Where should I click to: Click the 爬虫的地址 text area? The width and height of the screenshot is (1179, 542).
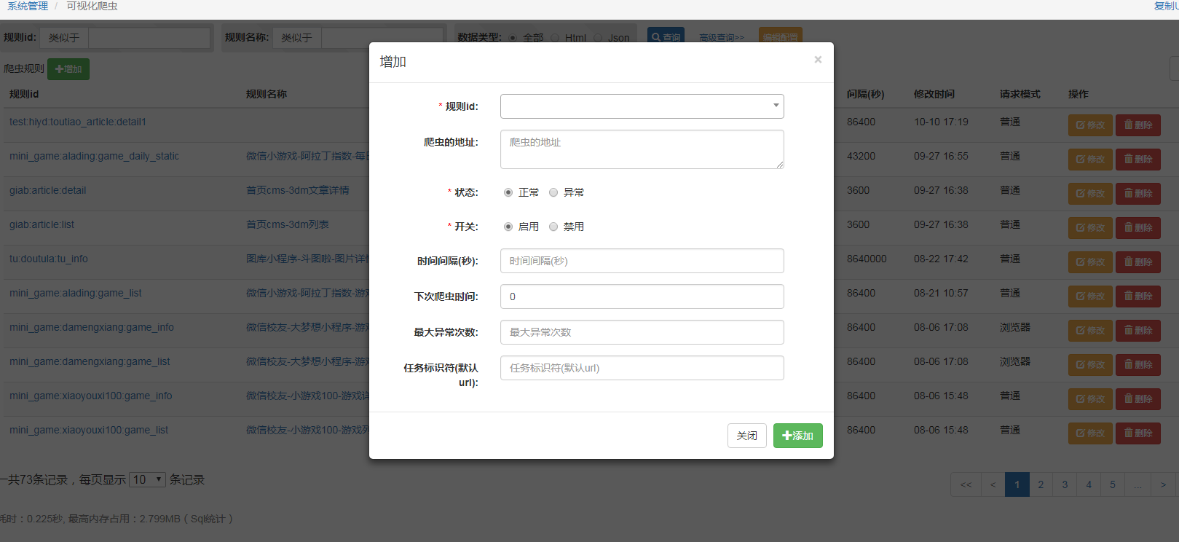tap(642, 149)
